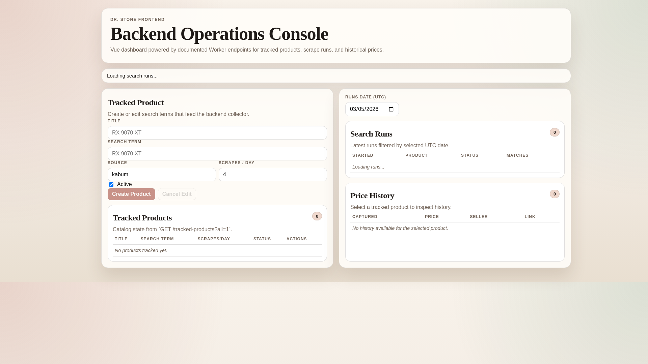
Task: Click the Scrapes/Day column header in Tracked Products
Action: (x=214, y=239)
